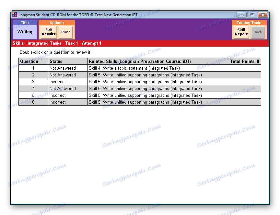Open the Skill Report
280x215 pixels.
pyautogui.click(x=241, y=32)
